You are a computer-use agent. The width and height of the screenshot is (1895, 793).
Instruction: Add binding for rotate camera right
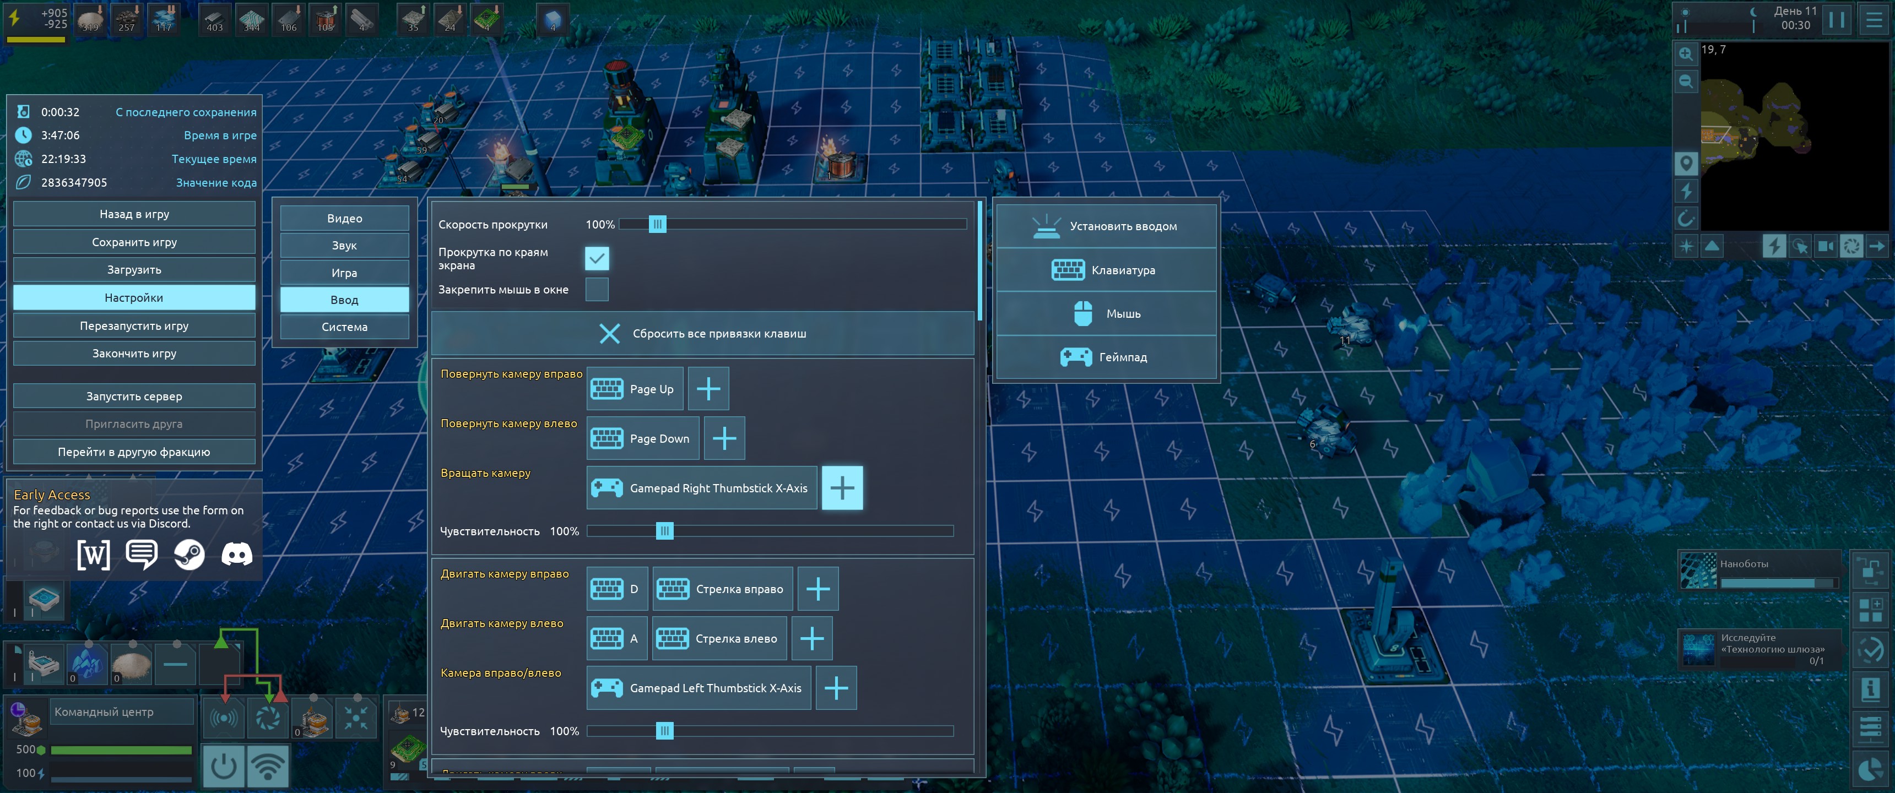[x=708, y=388]
